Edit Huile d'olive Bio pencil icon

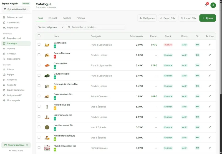click(x=210, y=107)
